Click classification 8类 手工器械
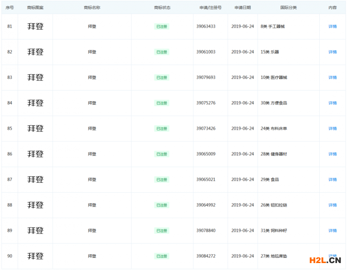The height and width of the screenshot is (270, 347). [x=273, y=26]
